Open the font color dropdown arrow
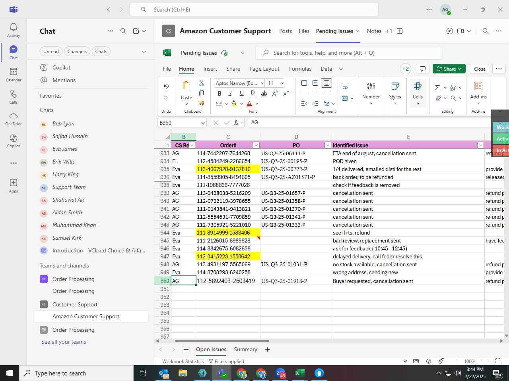The height and width of the screenshot is (381, 509). (257, 104)
